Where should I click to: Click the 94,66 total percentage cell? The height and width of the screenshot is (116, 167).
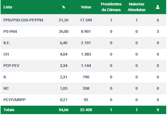pyautogui.click(x=64, y=110)
